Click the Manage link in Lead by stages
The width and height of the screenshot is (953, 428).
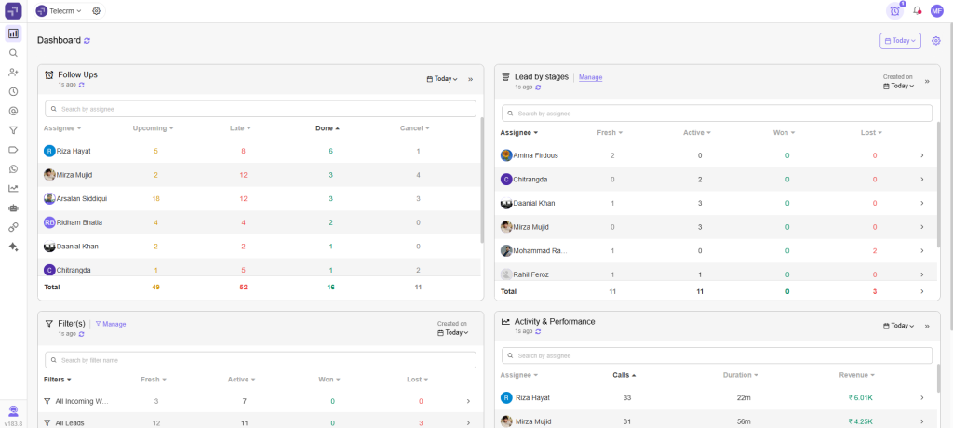tap(590, 77)
